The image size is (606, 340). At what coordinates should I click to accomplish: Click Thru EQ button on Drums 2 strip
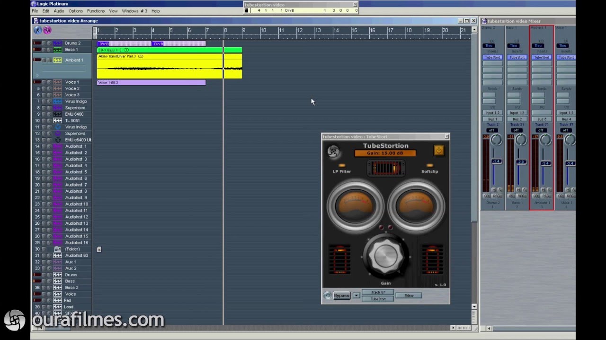point(489,46)
